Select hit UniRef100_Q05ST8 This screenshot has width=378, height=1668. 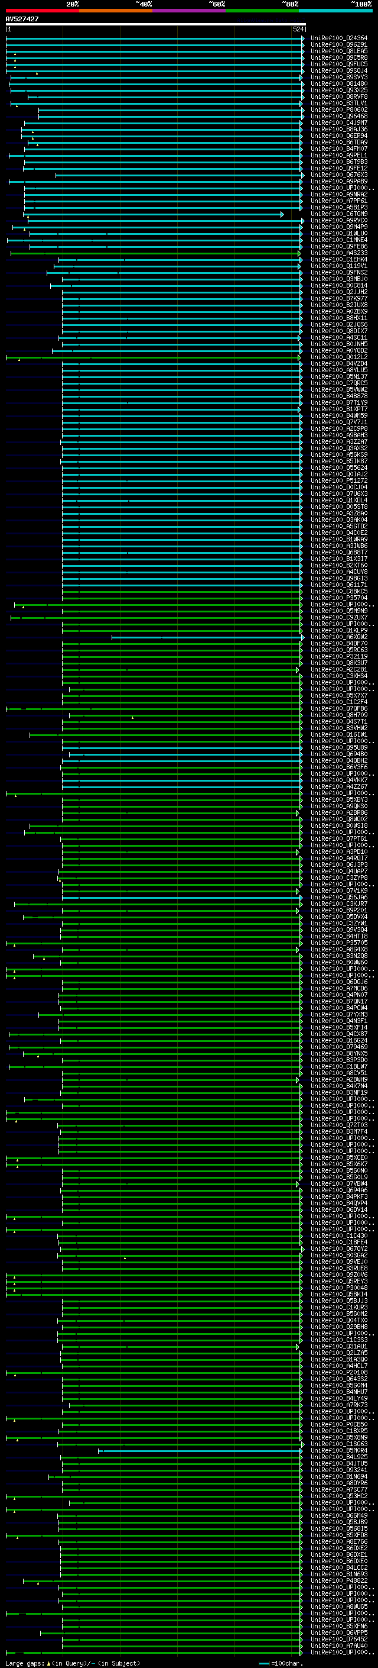[338, 507]
